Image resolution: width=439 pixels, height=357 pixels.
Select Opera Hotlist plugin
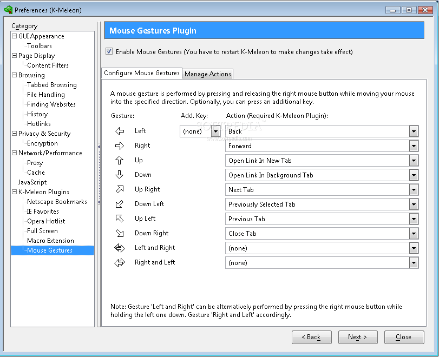pos(46,221)
